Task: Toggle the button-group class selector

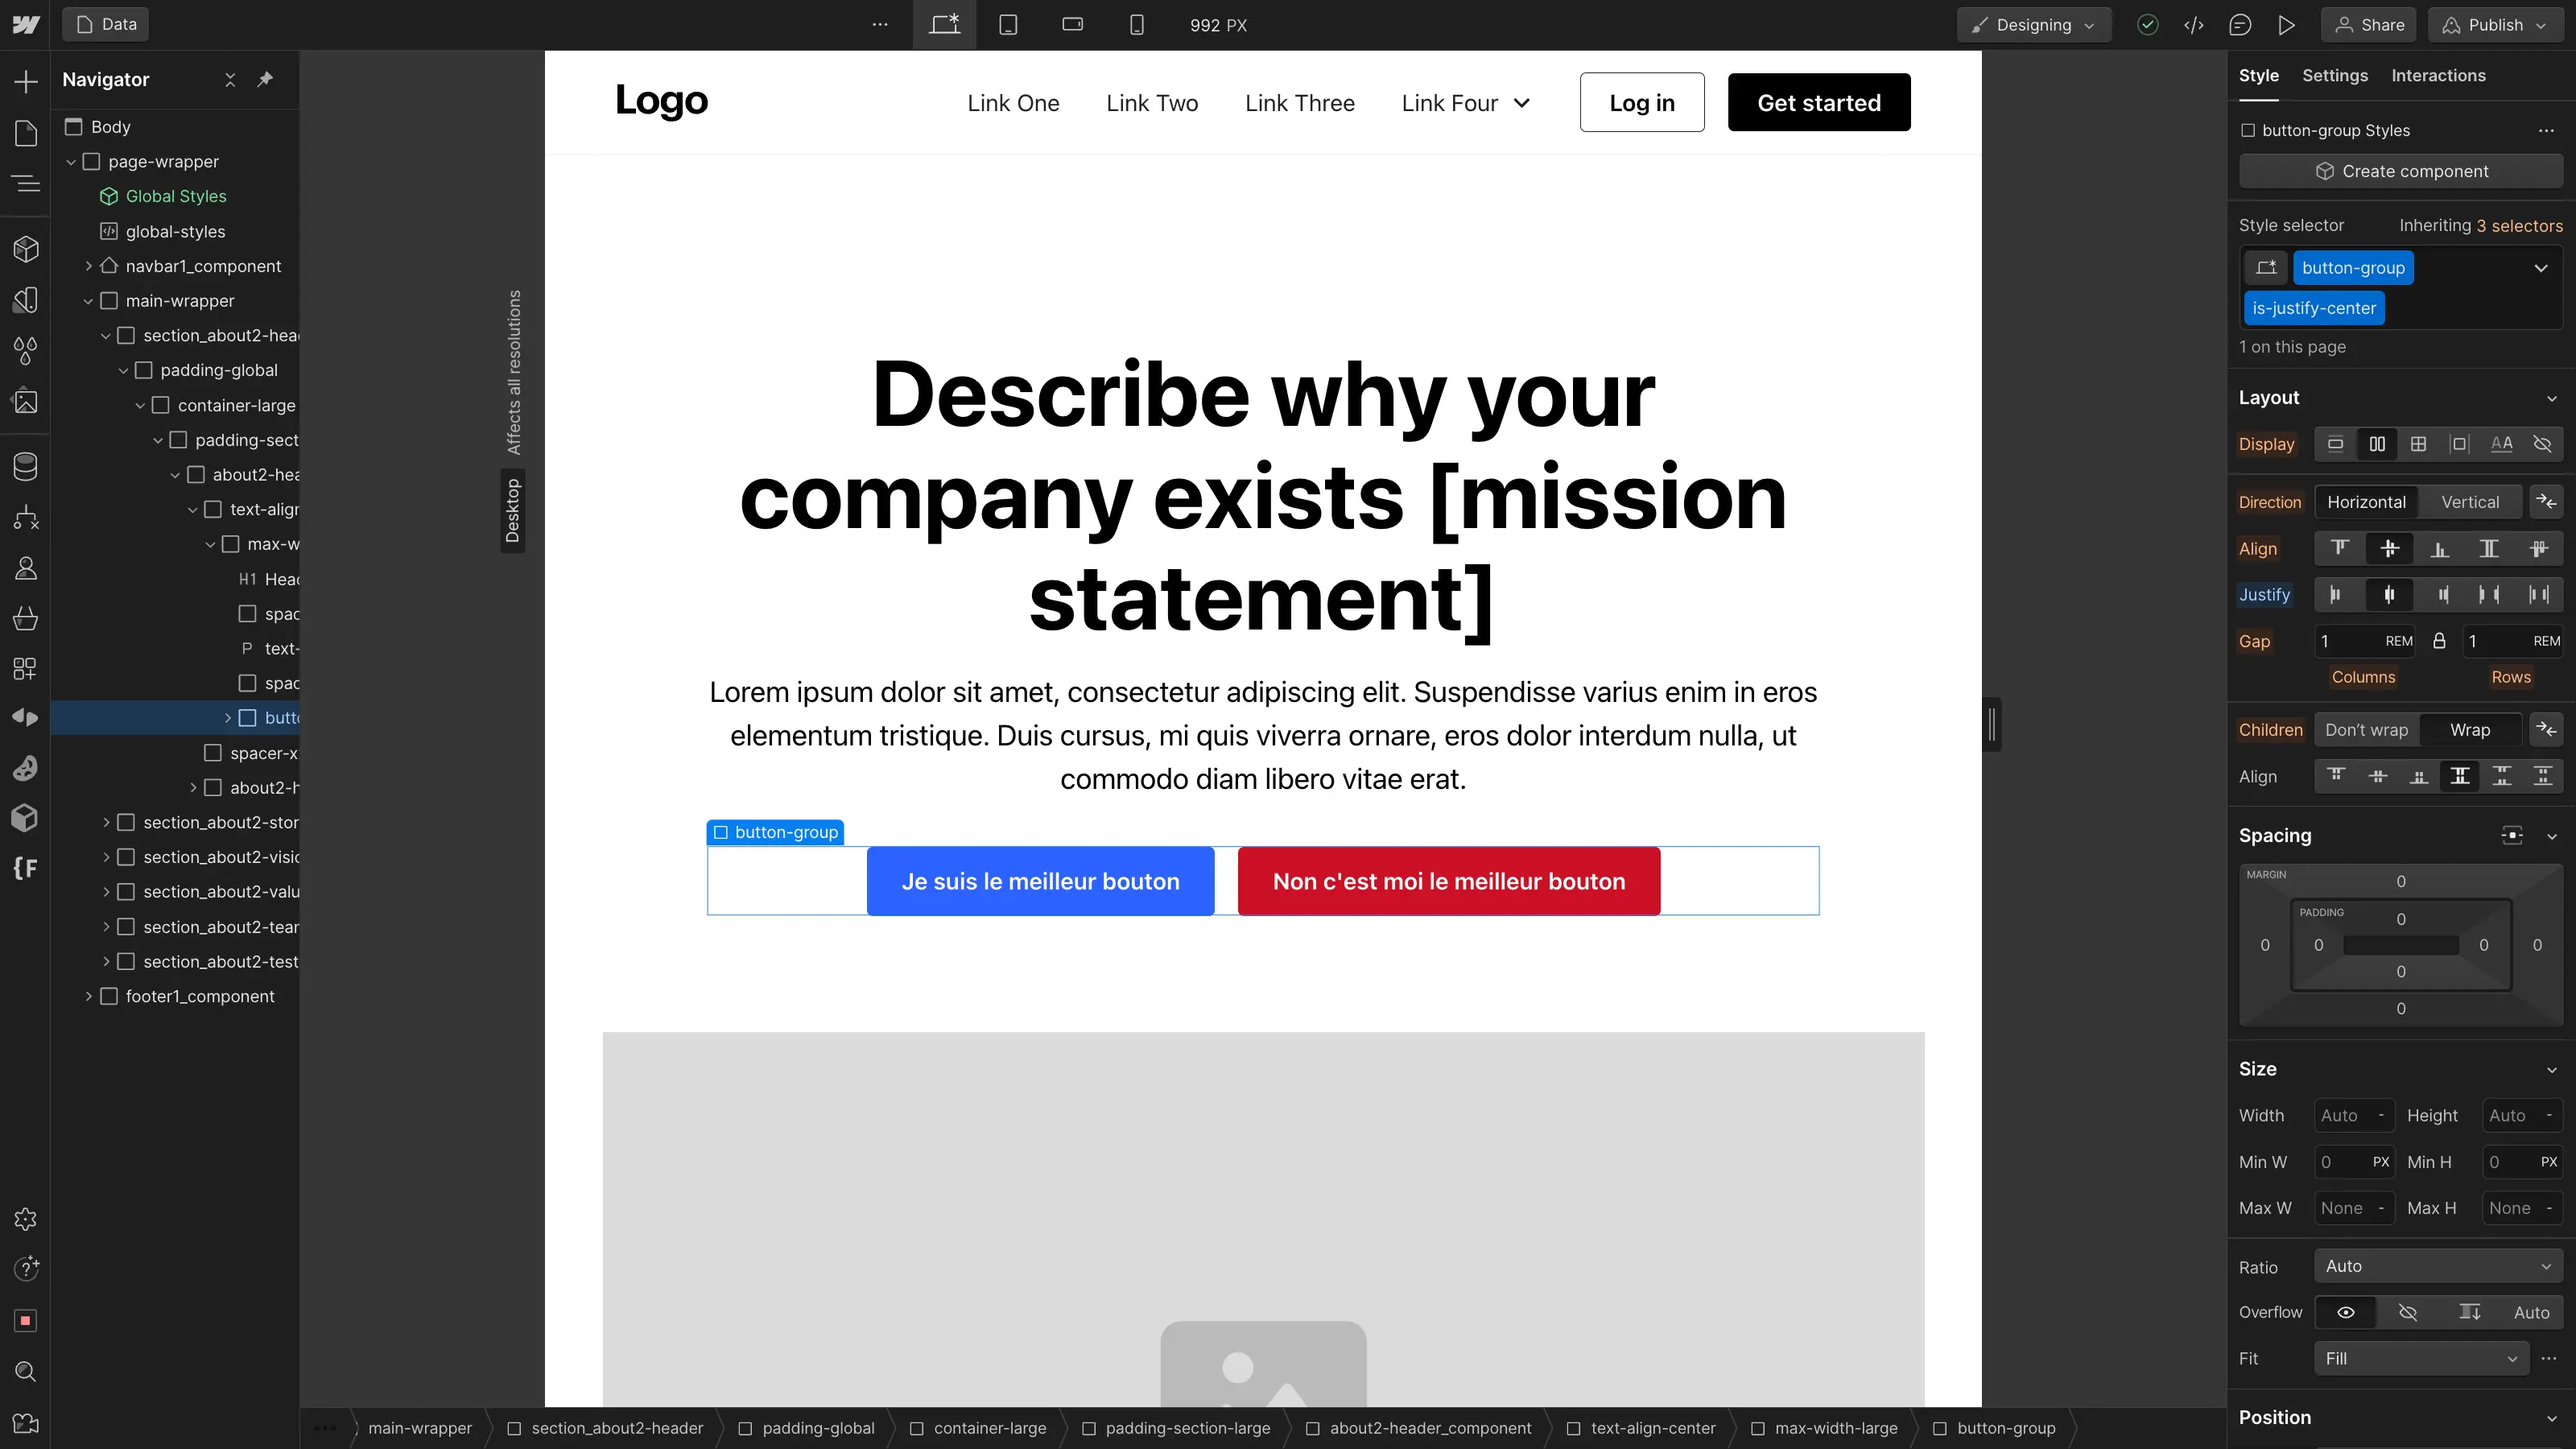Action: [2353, 267]
